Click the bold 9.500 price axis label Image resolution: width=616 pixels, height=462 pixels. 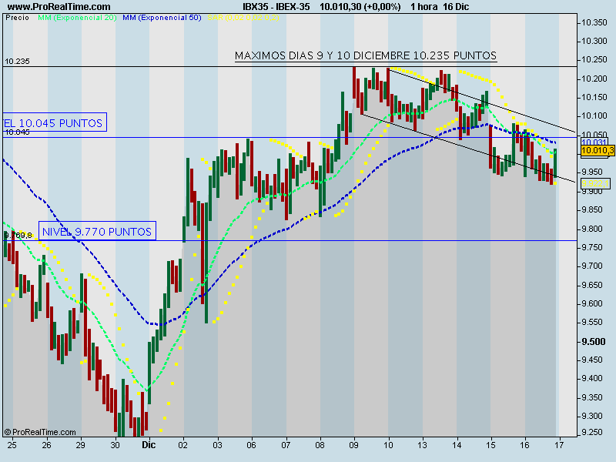(594, 341)
